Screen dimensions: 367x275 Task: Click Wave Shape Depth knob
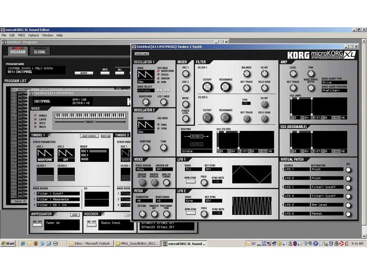coord(310,88)
